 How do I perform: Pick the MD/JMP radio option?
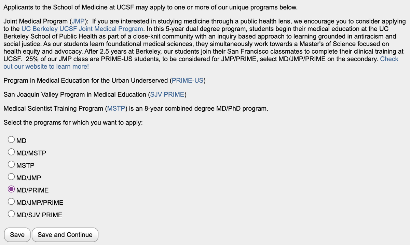click(x=12, y=177)
